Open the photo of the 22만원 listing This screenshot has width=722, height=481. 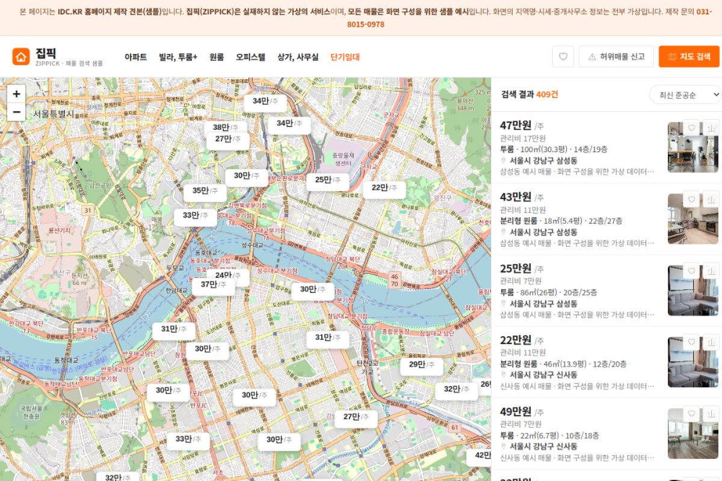(x=693, y=362)
